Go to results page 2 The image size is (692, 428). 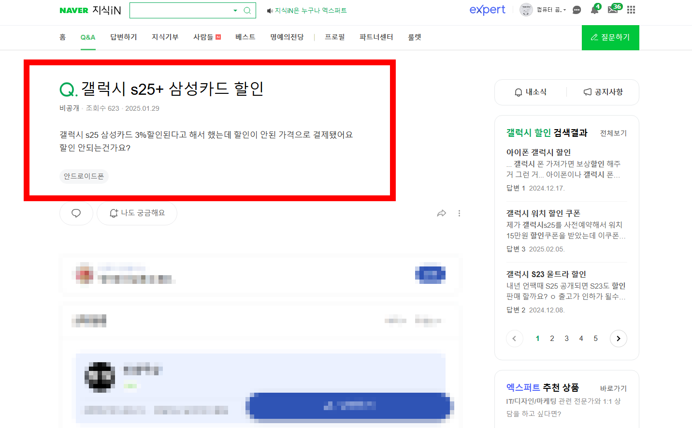coord(552,339)
